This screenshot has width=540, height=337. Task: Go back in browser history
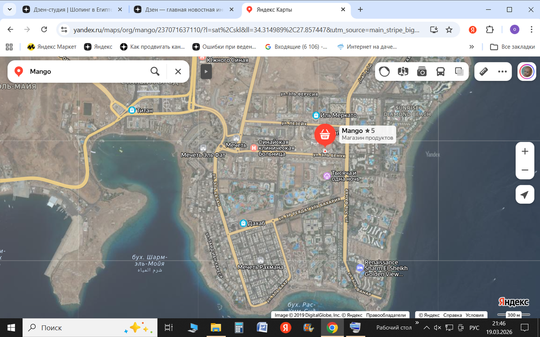pos(10,29)
